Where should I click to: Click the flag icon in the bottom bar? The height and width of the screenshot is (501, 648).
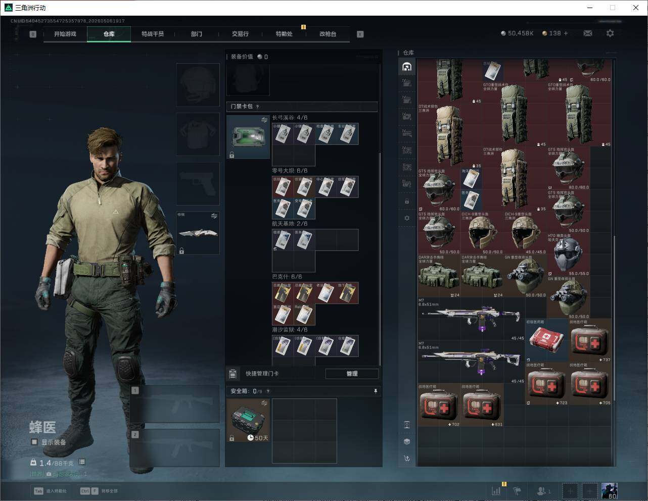pyautogui.click(x=517, y=490)
